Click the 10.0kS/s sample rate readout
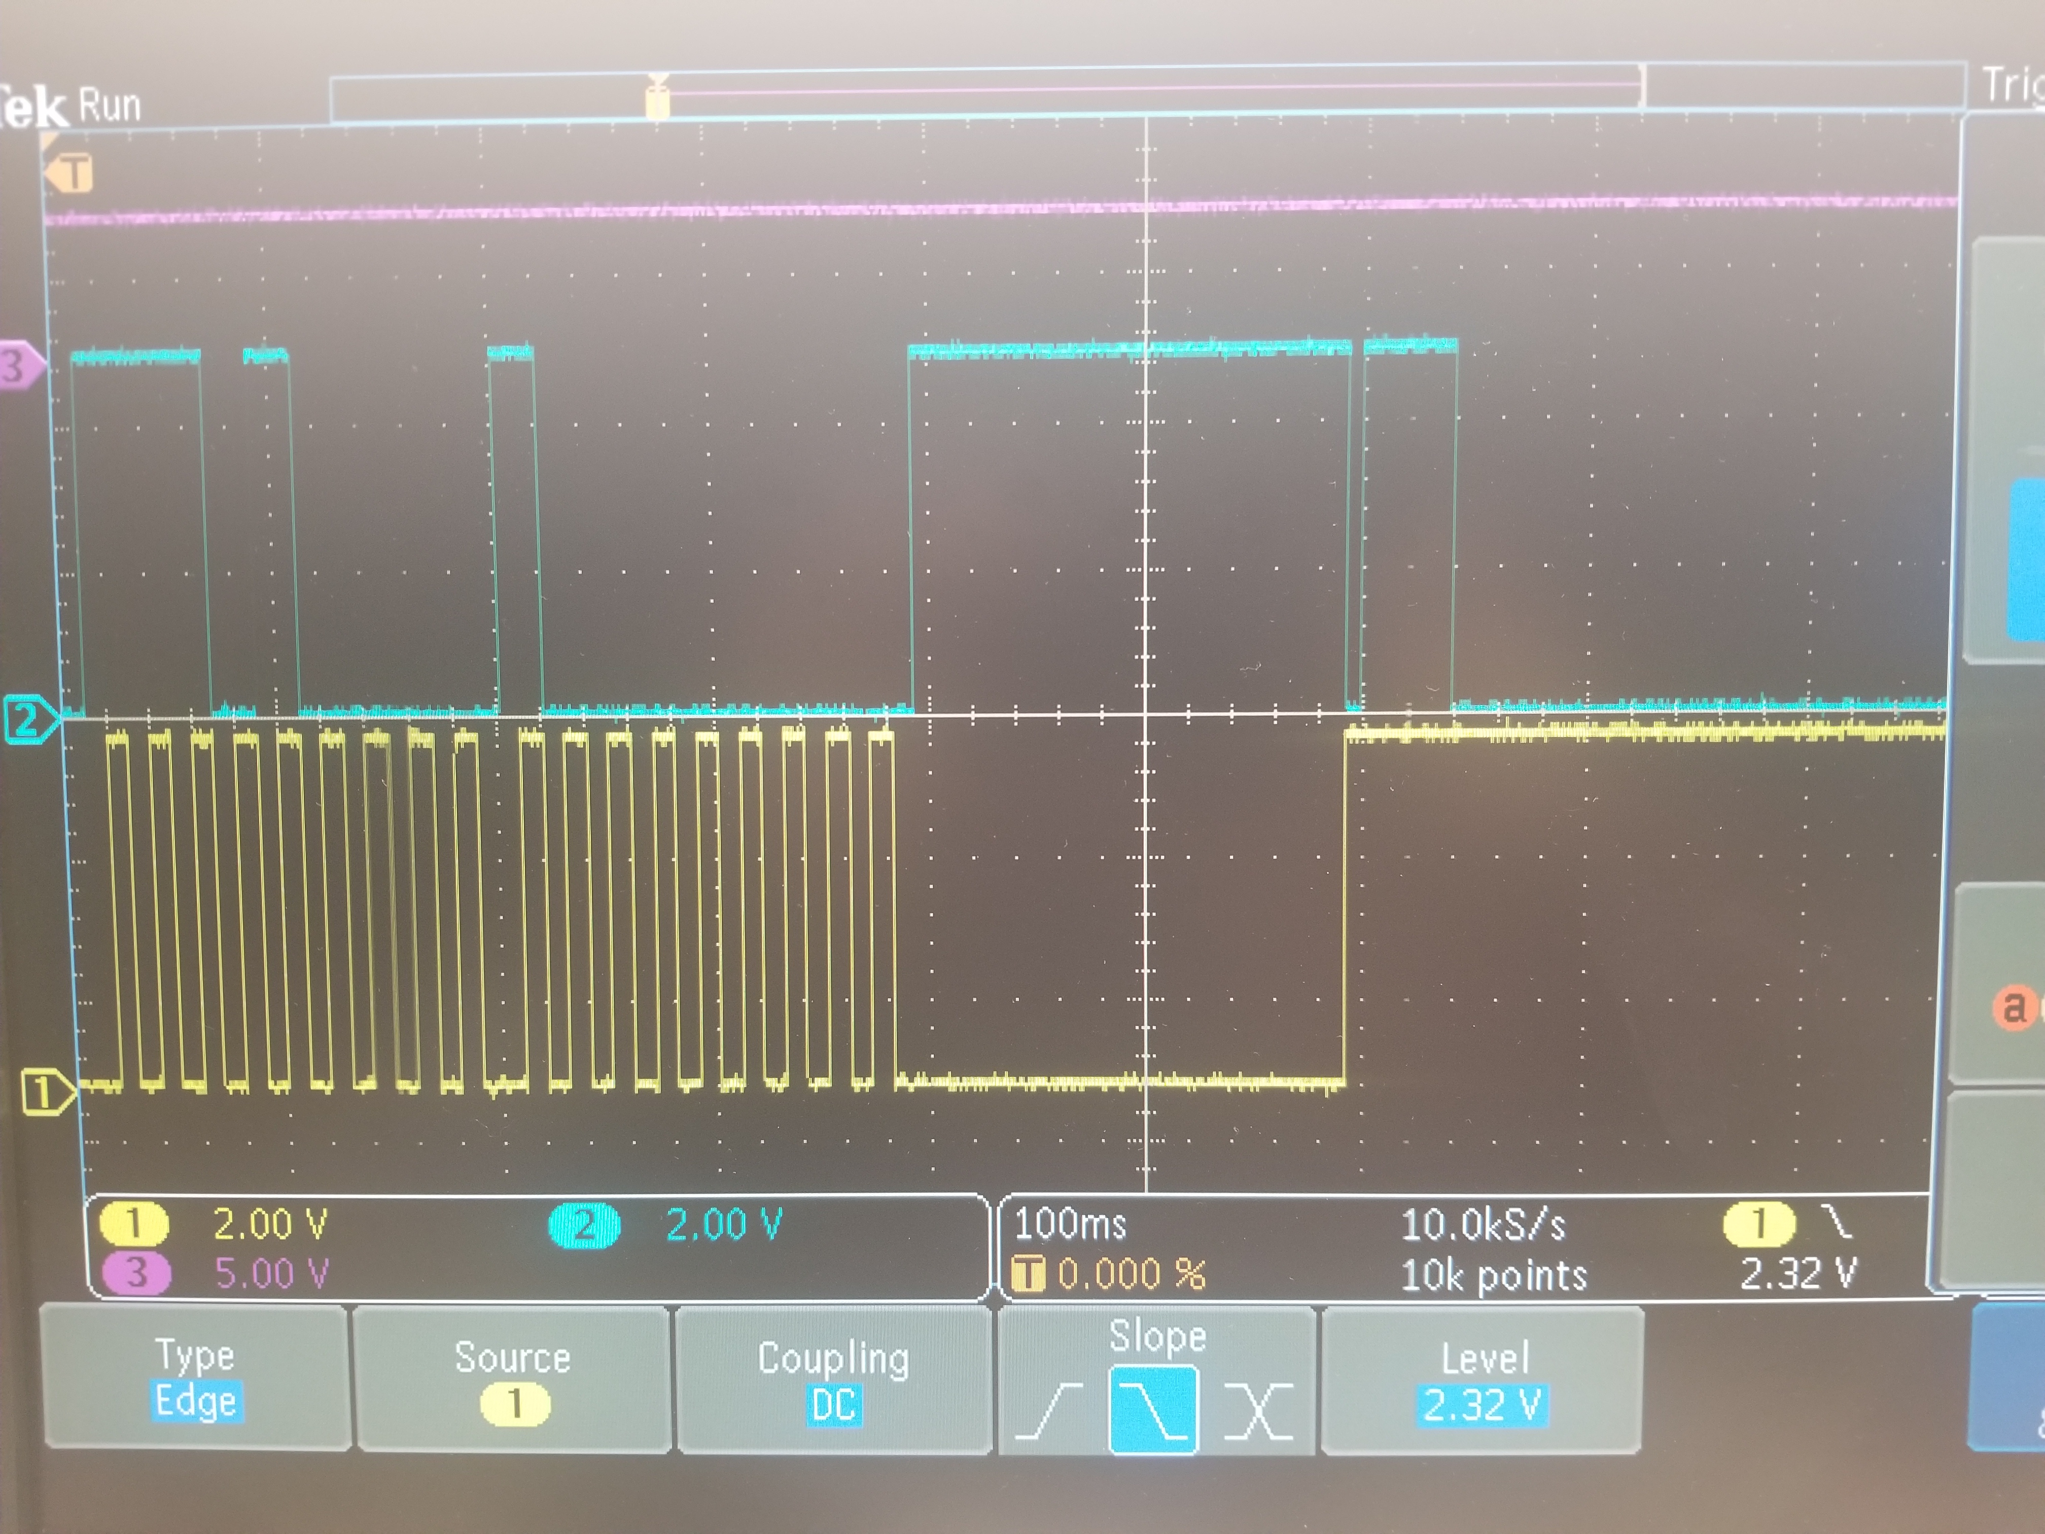 tap(1483, 1225)
